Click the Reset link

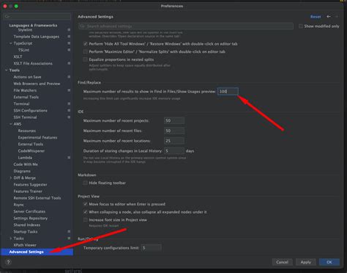pyautogui.click(x=316, y=17)
